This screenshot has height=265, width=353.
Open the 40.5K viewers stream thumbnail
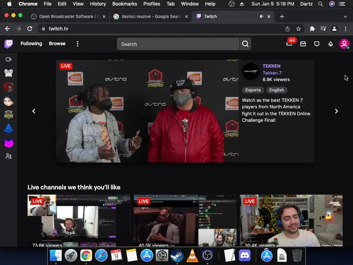tap(185, 220)
